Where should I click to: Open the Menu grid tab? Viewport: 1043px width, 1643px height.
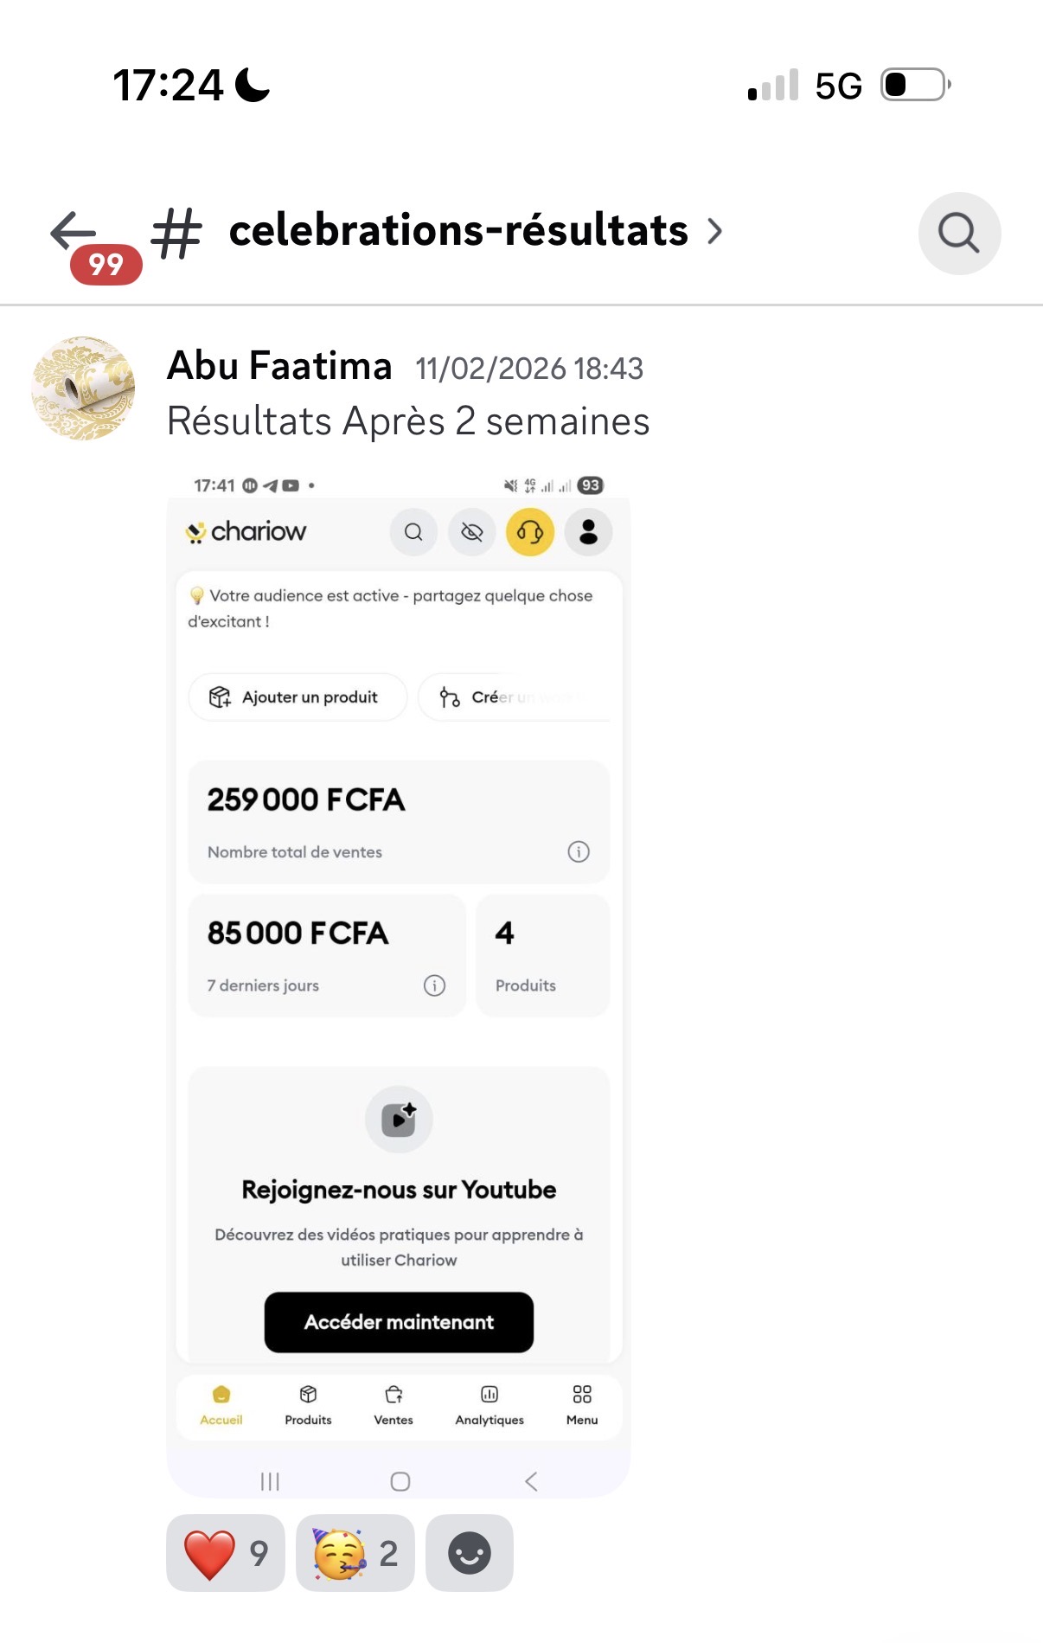pos(582,1405)
